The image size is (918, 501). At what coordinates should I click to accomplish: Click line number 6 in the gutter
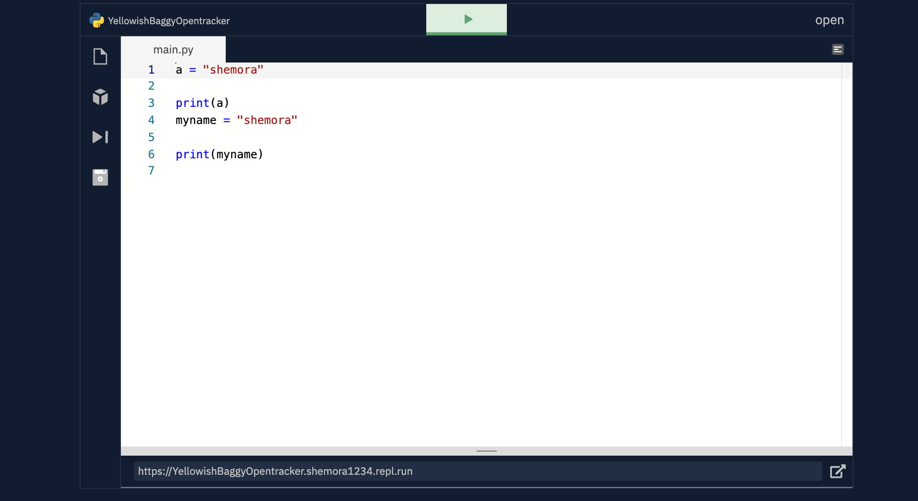click(x=151, y=154)
